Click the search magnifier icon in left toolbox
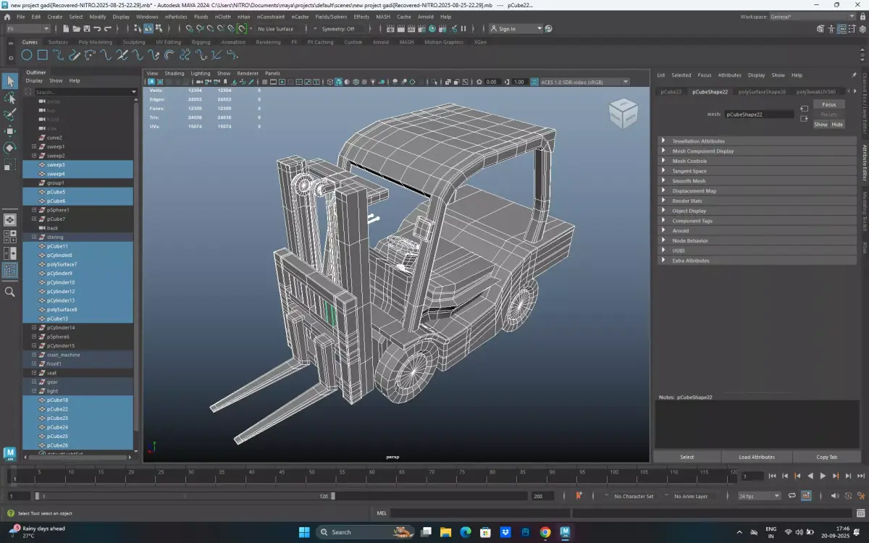The image size is (869, 543). 10,292
